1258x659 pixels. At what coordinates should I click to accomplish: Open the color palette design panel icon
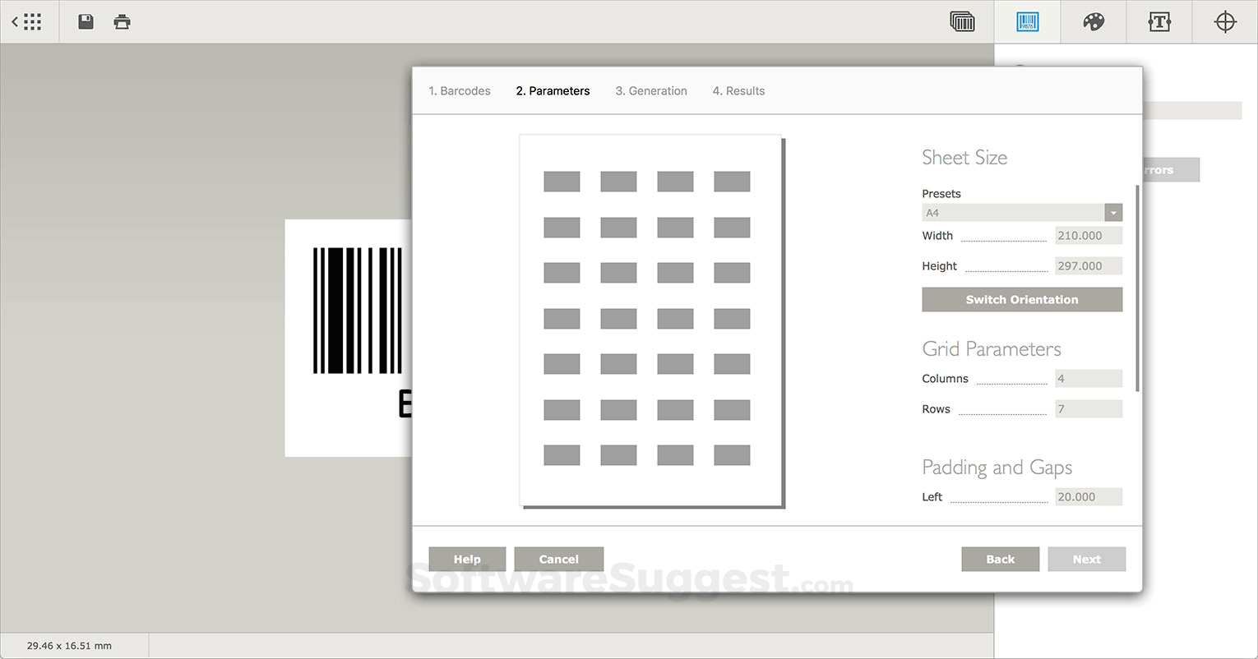[x=1094, y=21]
